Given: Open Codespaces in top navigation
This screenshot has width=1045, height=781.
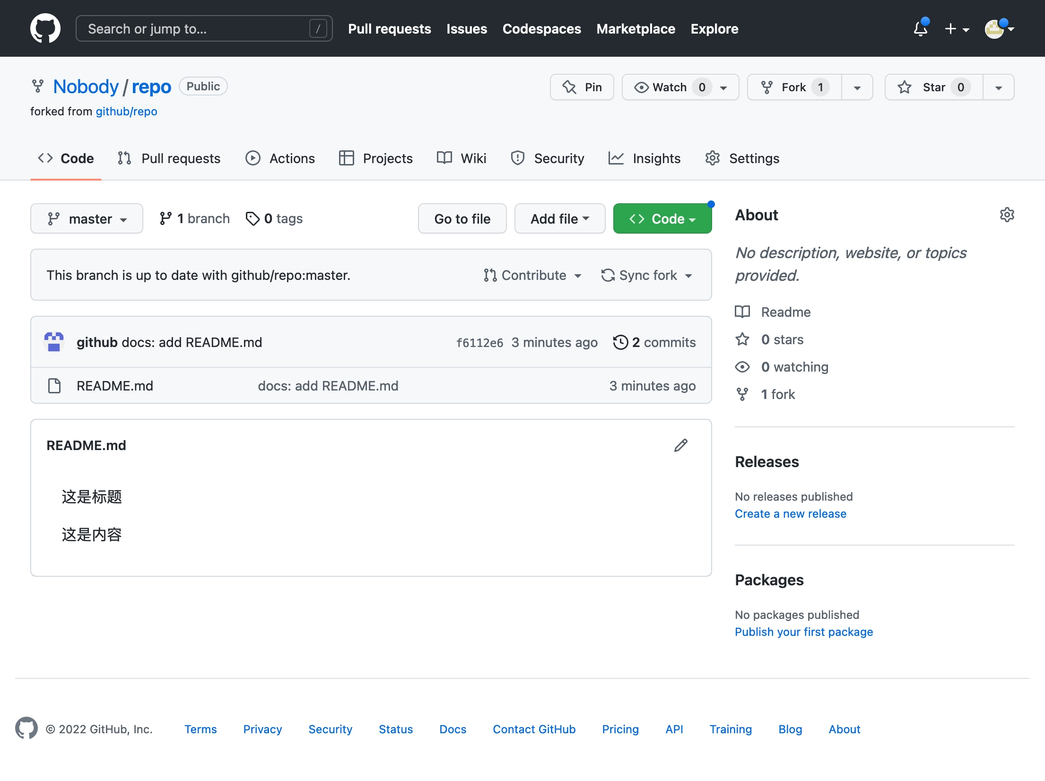Looking at the screenshot, I should [541, 29].
